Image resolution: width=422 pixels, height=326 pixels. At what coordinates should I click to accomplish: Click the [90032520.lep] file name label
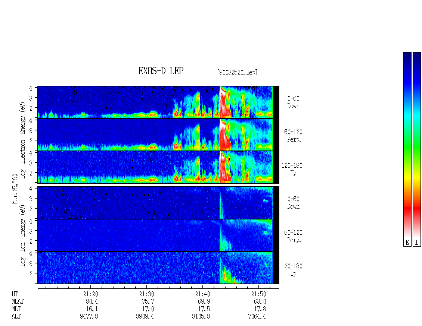237,72
